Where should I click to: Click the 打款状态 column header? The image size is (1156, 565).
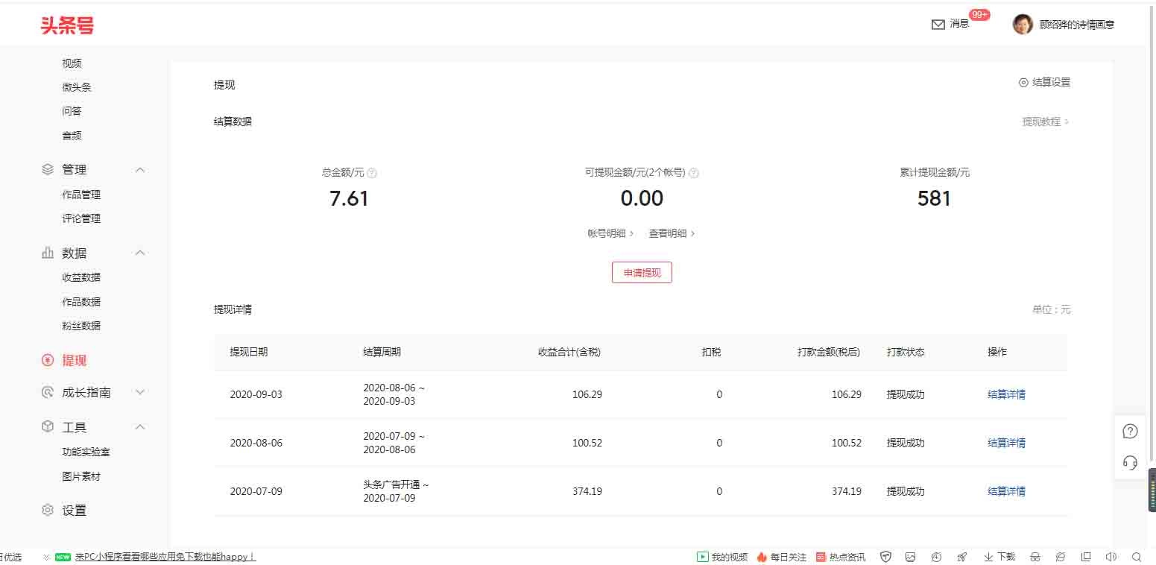(x=906, y=352)
